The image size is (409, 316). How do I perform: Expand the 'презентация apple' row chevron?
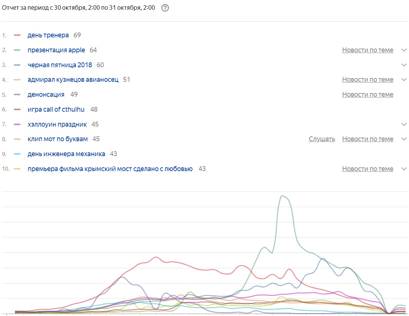[x=404, y=50]
